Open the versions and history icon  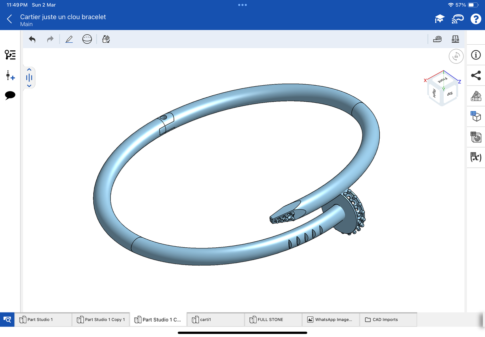click(x=10, y=76)
